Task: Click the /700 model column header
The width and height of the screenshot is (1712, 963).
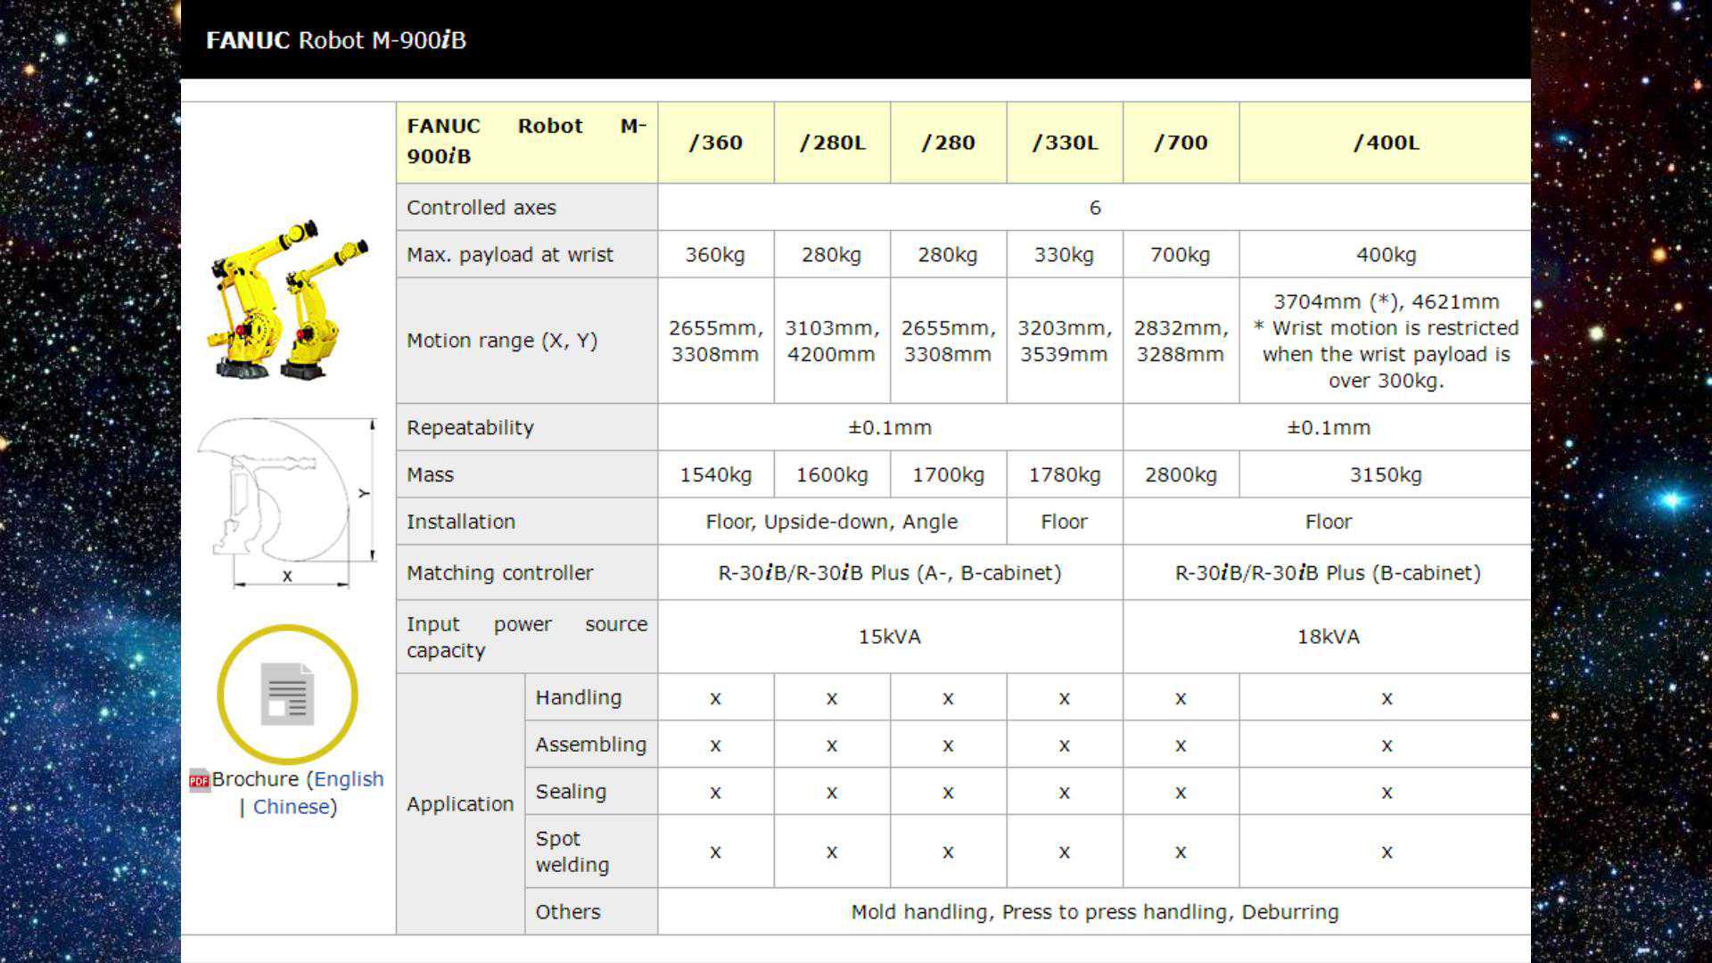Action: click(x=1181, y=143)
